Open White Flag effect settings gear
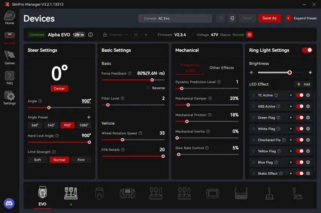 click(x=308, y=129)
